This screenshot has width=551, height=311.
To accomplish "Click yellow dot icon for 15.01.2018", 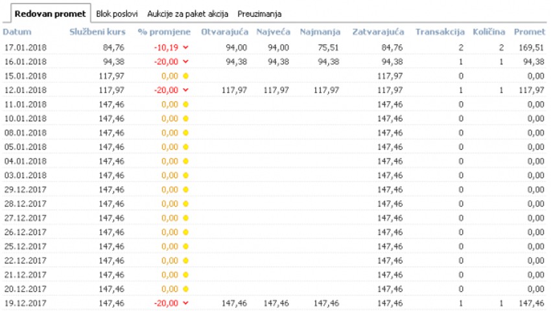I will tap(186, 76).
